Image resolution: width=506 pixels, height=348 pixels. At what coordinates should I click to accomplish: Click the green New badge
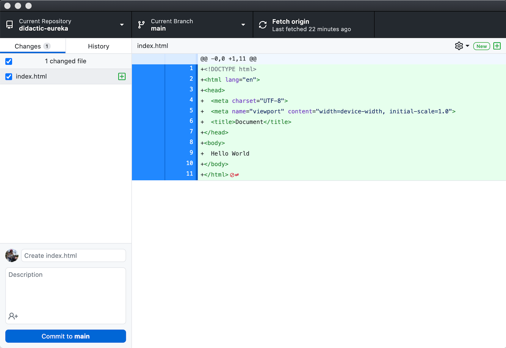[481, 46]
